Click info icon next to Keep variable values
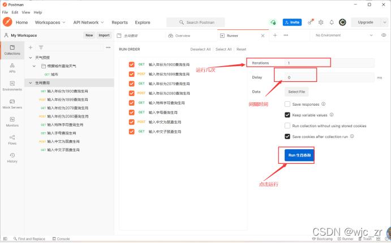This screenshot has height=243, width=391. pyautogui.click(x=332, y=115)
